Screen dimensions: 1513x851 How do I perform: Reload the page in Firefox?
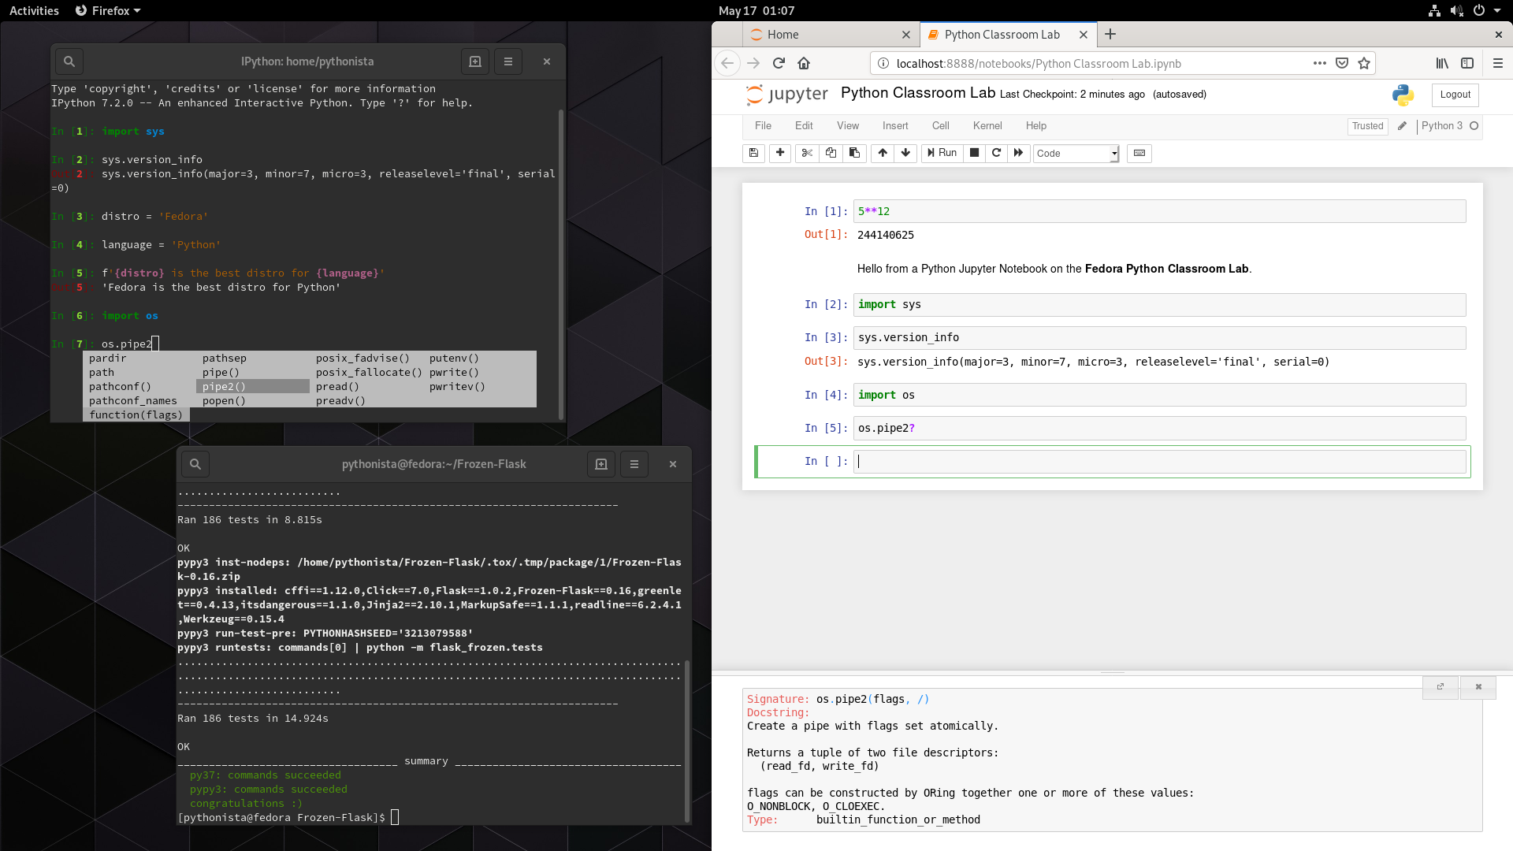click(x=779, y=63)
